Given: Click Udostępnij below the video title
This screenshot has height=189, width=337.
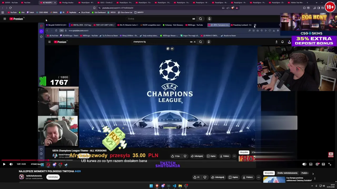Looking at the screenshot, I should click(x=218, y=177).
